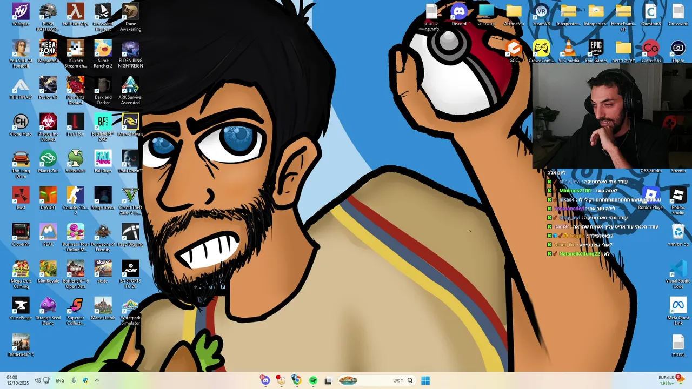692x389 pixels.
Task: Select the Slime Rancher 2 icon
Action: pos(103,53)
